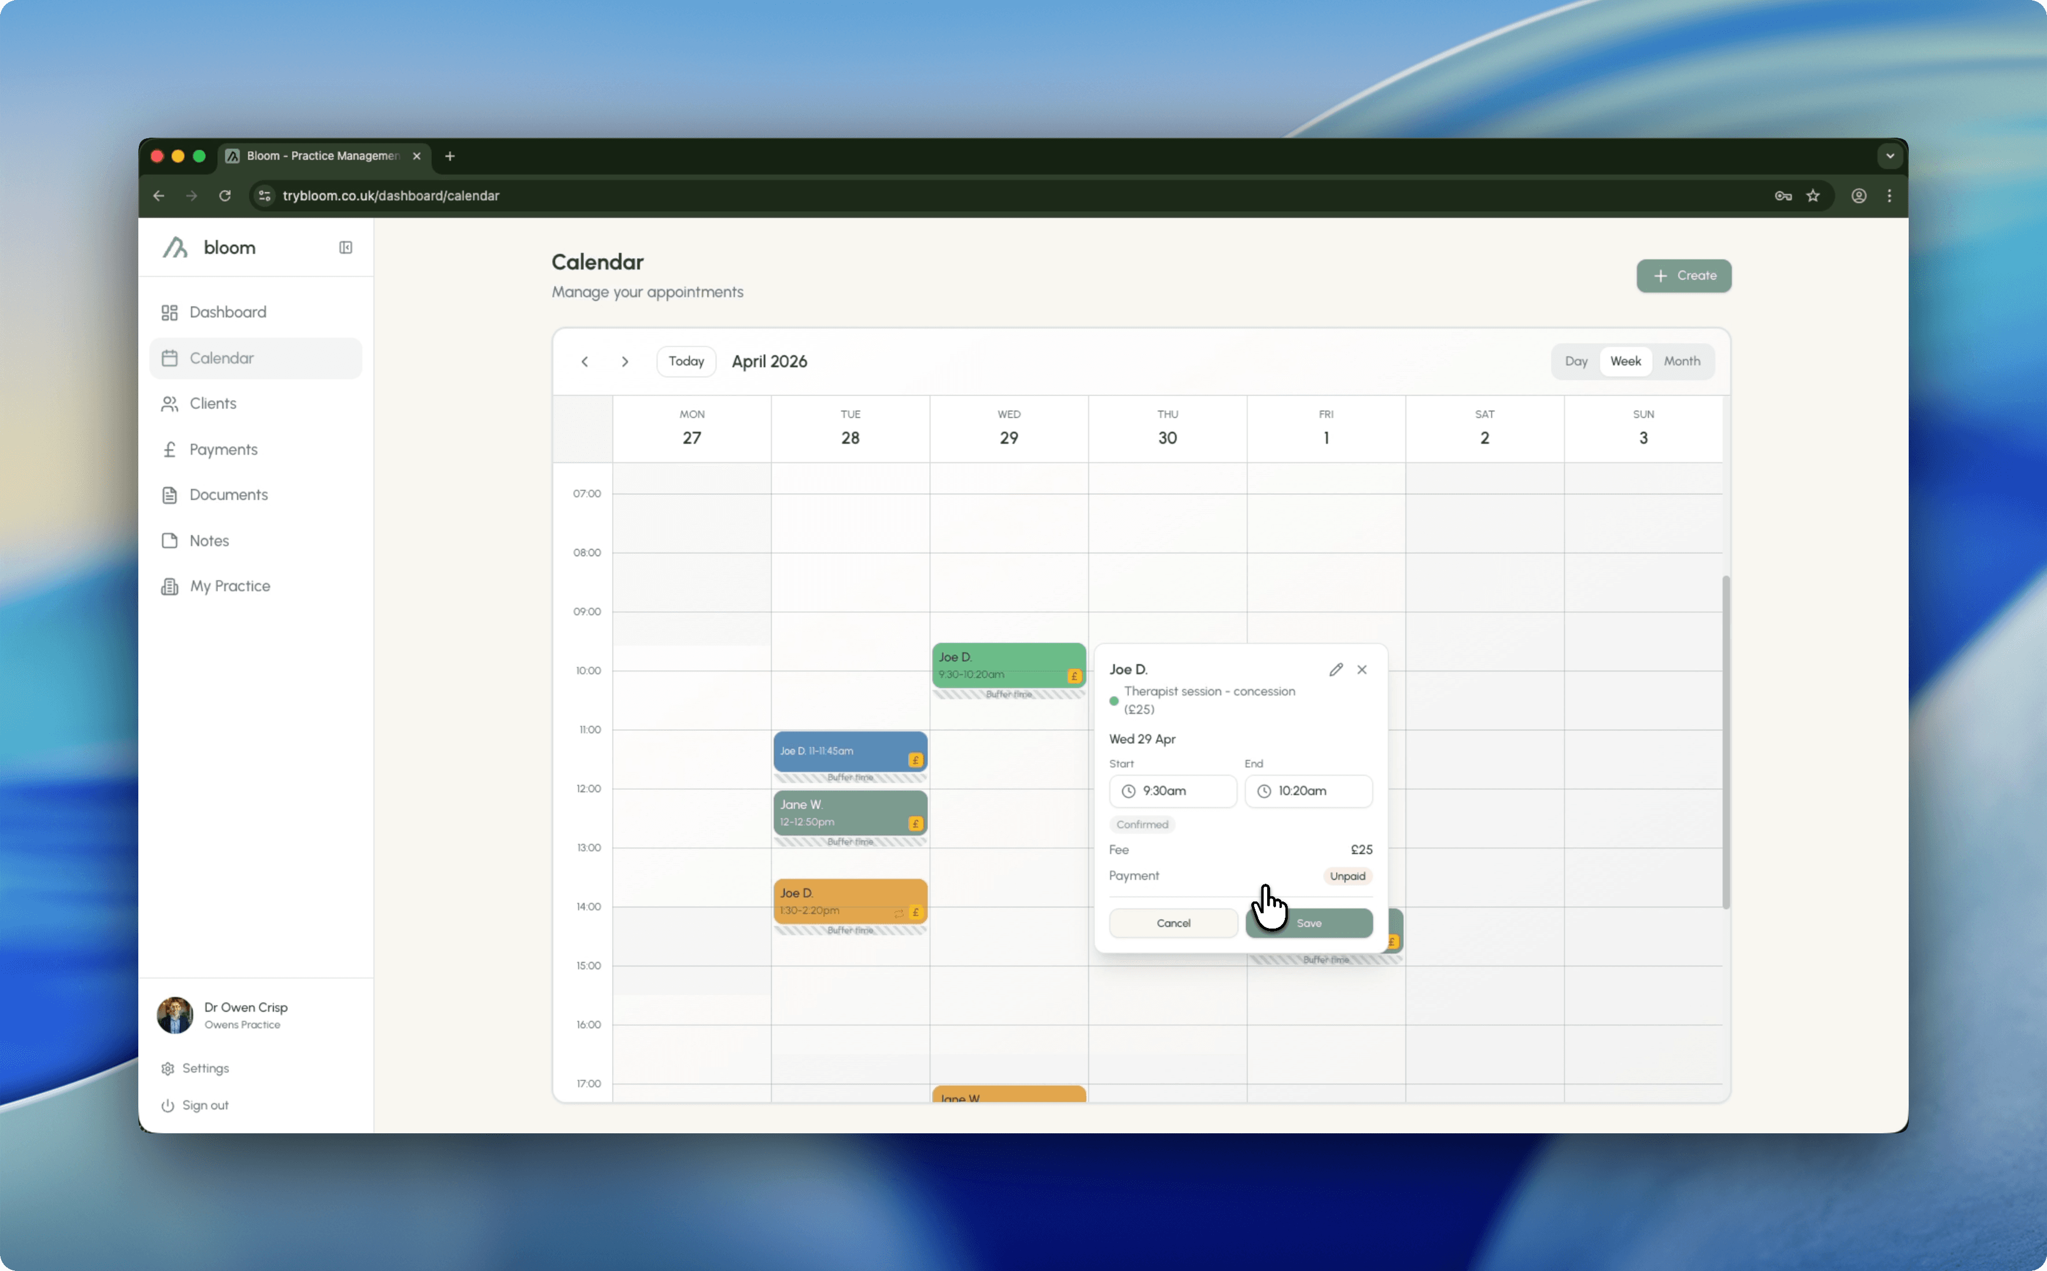The height and width of the screenshot is (1271, 2047).
Task: Open browser password key icon
Action: click(1783, 196)
